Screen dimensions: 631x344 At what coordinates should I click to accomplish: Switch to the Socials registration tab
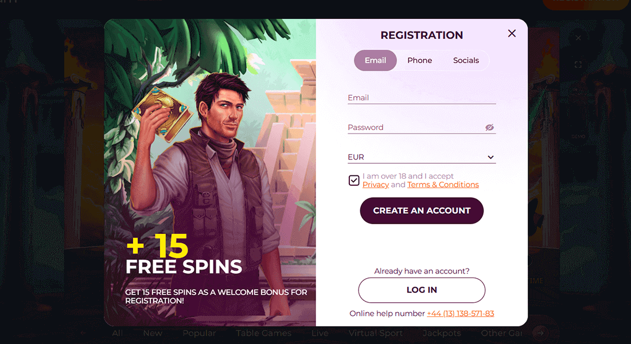[x=466, y=60]
